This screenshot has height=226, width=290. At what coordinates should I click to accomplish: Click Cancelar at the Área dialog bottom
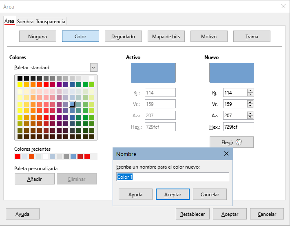[267, 214]
